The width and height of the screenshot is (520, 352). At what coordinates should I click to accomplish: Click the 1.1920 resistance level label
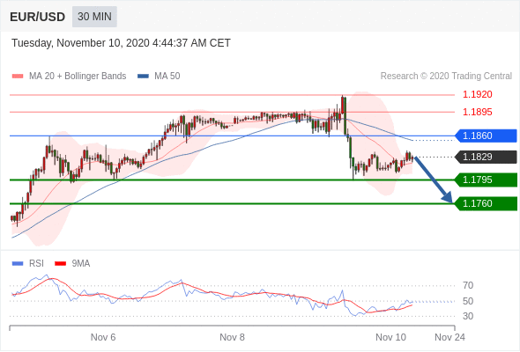click(478, 95)
